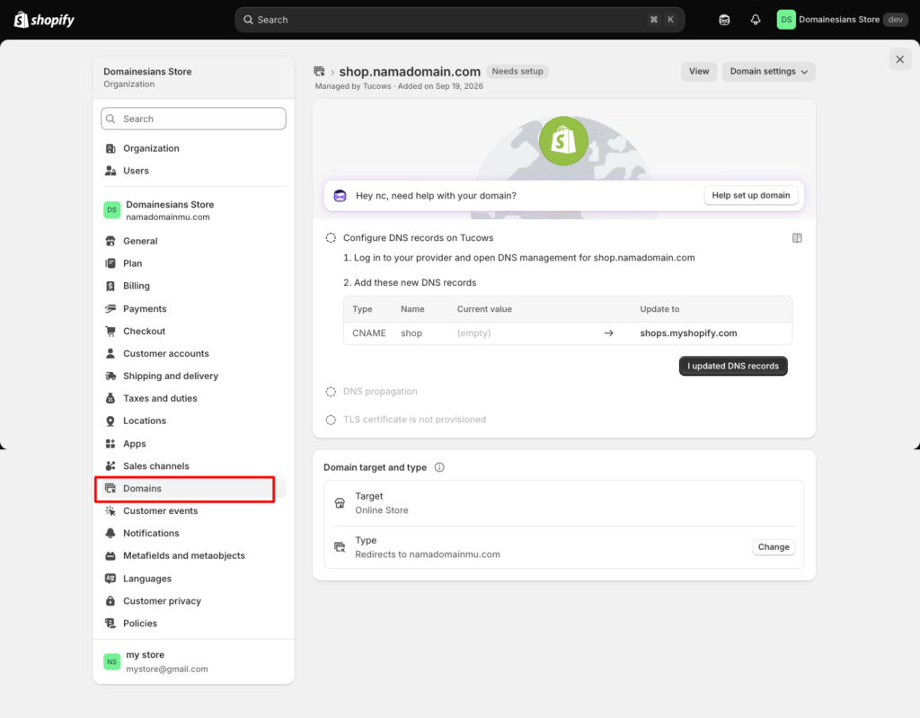The height and width of the screenshot is (718, 920).
Task: Open my store account at sidebar bottom
Action: click(x=193, y=661)
